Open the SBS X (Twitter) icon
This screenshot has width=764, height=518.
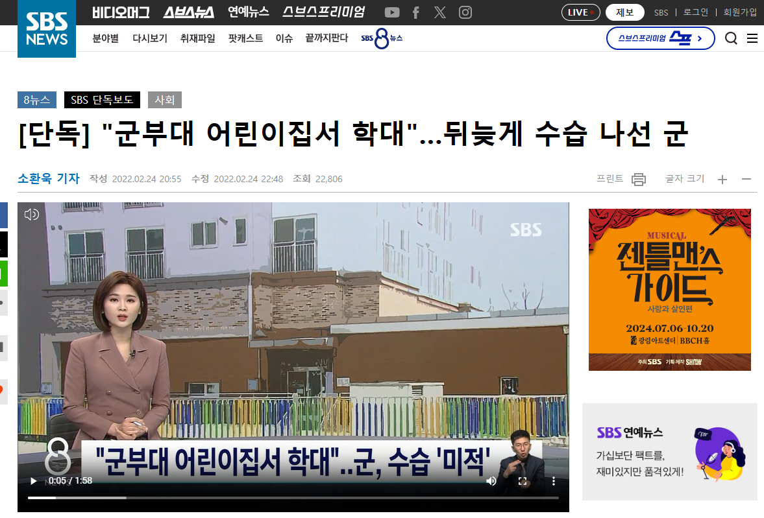point(440,13)
